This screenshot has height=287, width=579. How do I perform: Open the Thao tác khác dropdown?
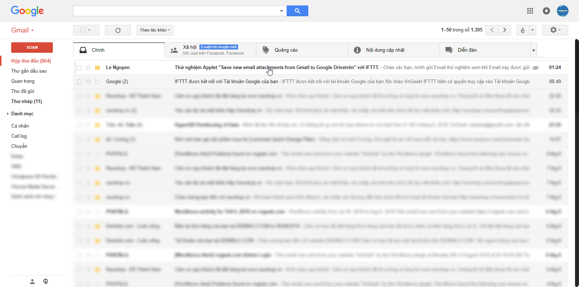[155, 30]
